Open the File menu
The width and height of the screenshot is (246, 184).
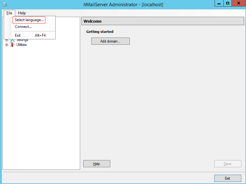pos(9,13)
